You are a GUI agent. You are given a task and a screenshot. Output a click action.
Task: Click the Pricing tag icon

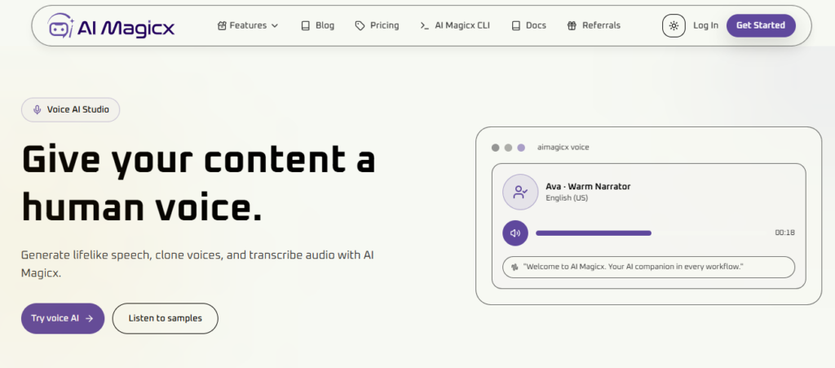(x=360, y=25)
